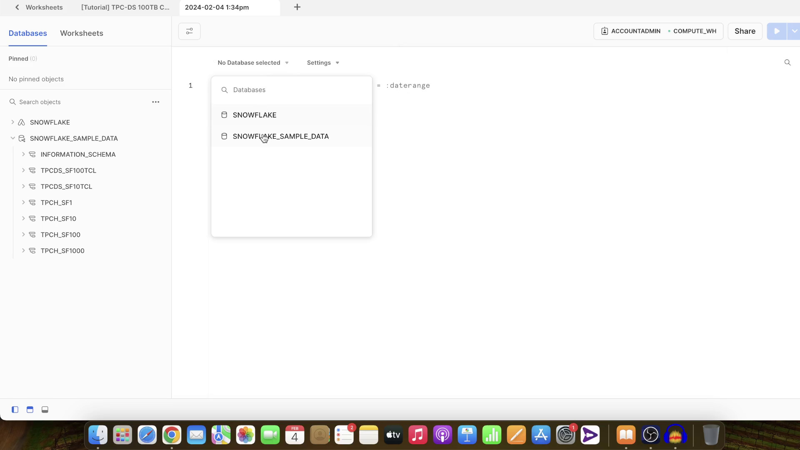800x450 pixels.
Task: Switch to the Worksheets sidebar tab
Action: coord(81,33)
